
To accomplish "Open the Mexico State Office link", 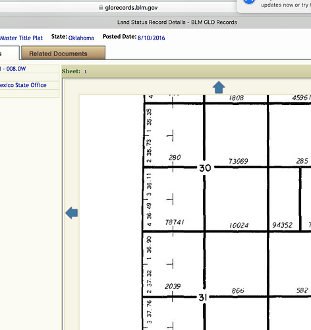I will tap(23, 85).
